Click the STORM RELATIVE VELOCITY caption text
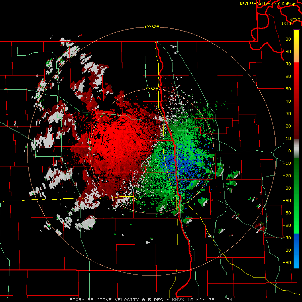Screen dimensions: 302x302 point(104,300)
